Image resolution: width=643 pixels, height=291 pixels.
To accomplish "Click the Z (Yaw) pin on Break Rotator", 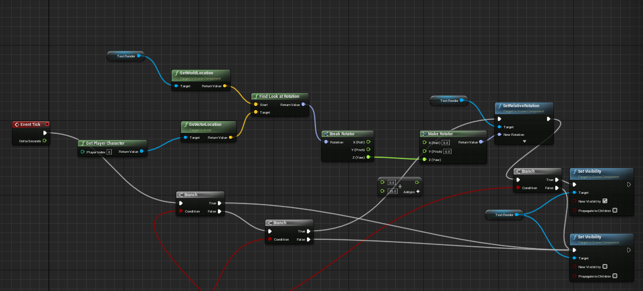I will click(x=368, y=158).
